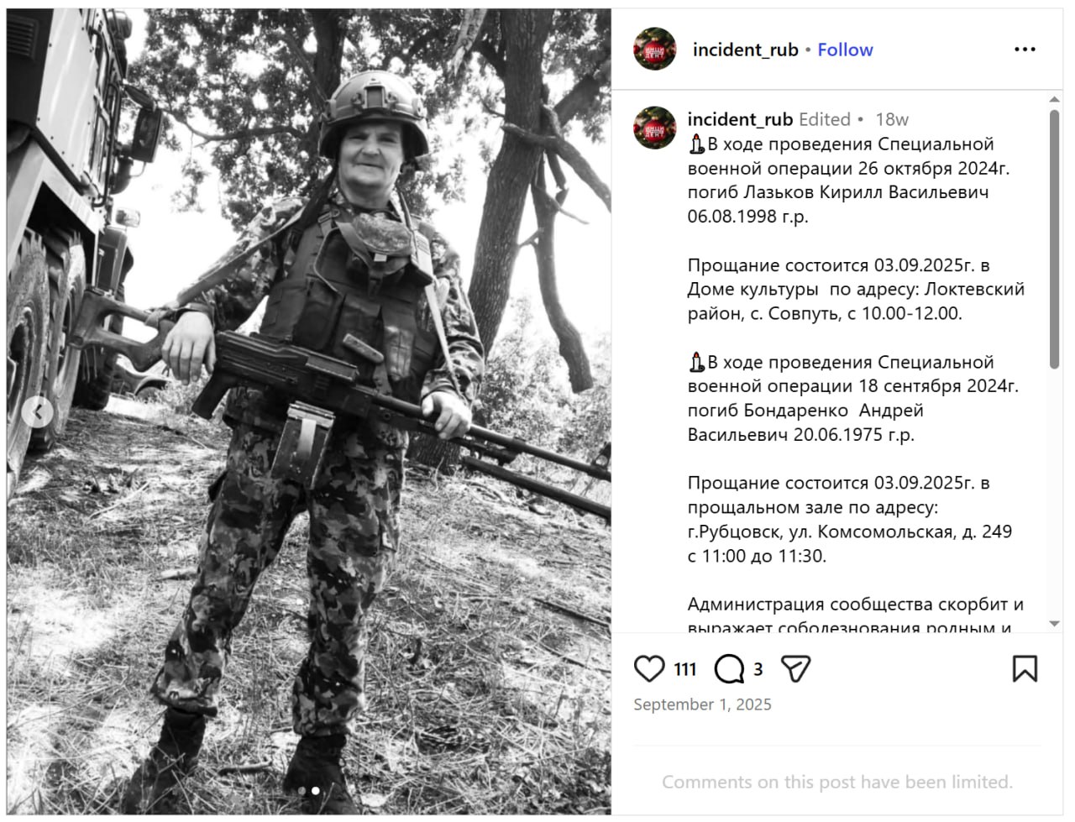The image size is (1075, 822).
Task: Click the caption scrollbar up arrow
Action: pos(1055,100)
